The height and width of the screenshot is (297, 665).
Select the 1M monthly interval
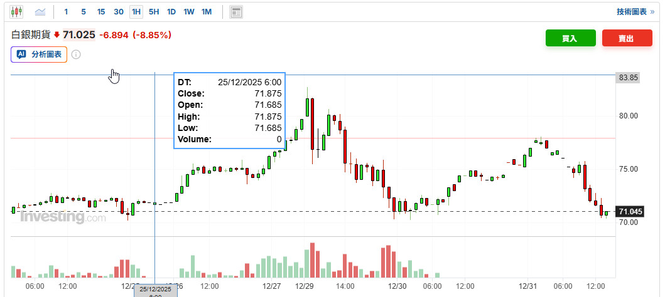[207, 12]
